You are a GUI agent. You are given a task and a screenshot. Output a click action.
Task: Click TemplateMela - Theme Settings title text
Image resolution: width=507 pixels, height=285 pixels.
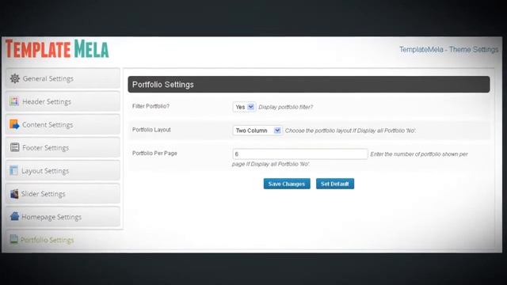point(448,49)
